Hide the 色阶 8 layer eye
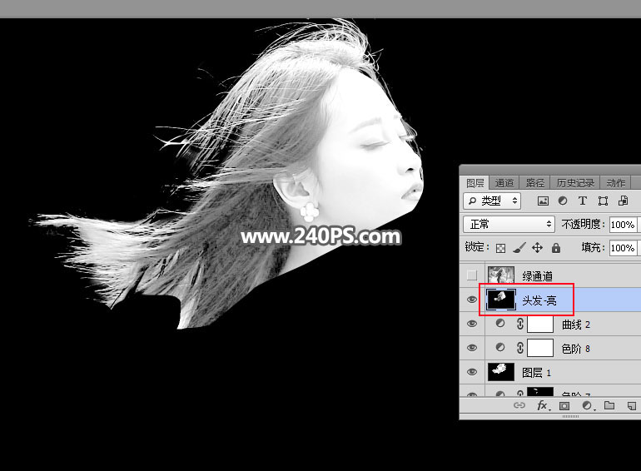 (x=472, y=348)
